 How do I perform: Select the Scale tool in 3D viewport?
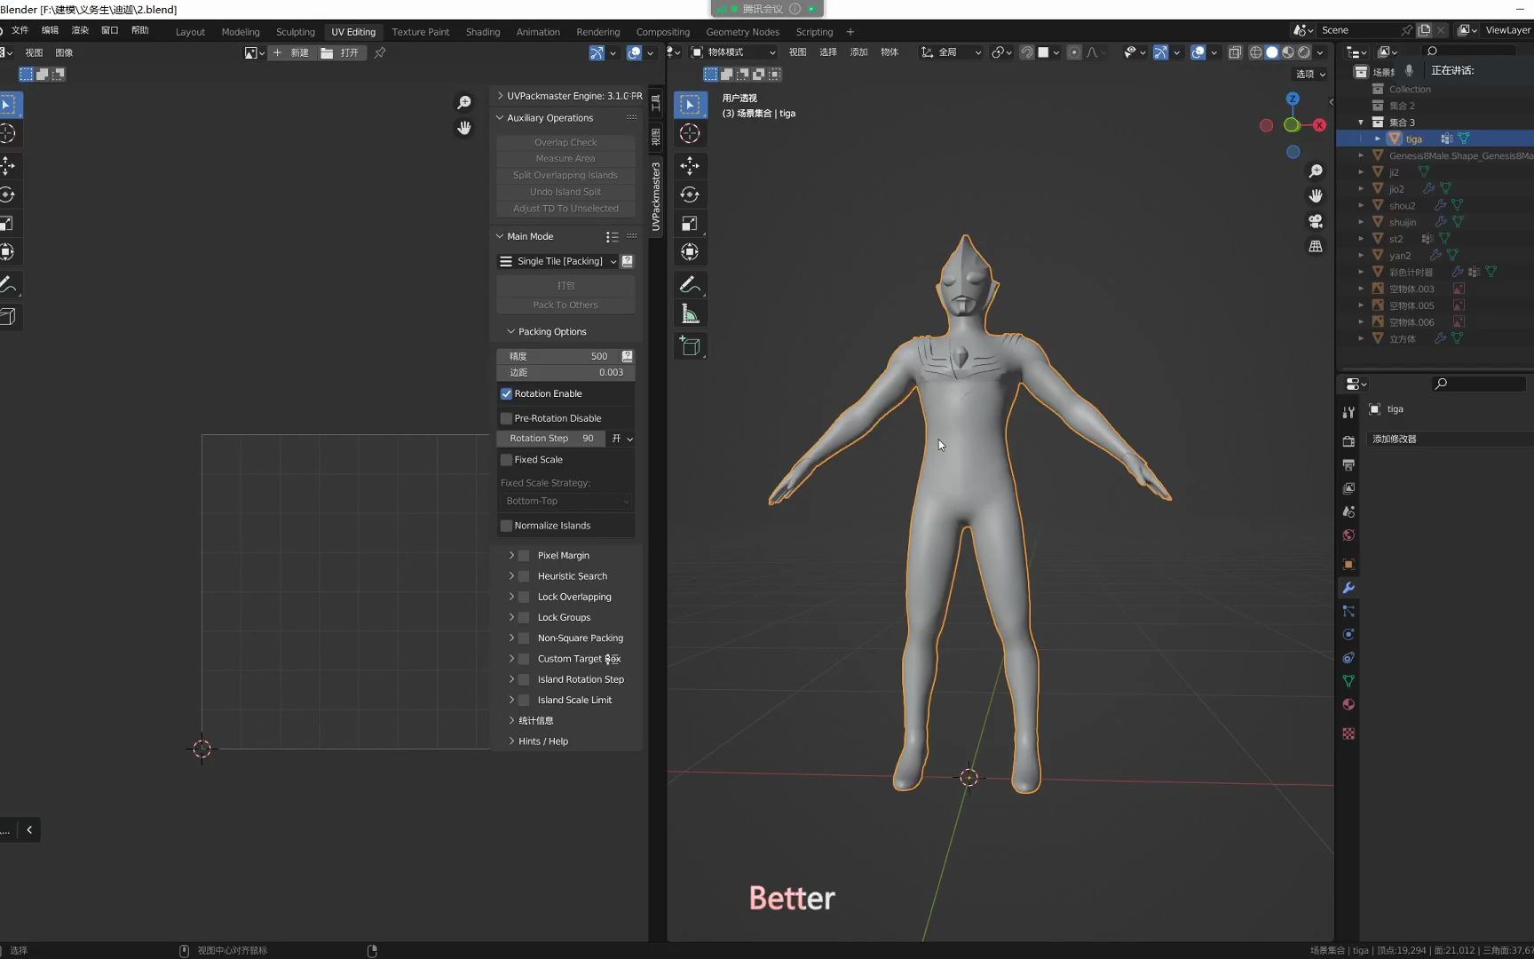(x=690, y=224)
